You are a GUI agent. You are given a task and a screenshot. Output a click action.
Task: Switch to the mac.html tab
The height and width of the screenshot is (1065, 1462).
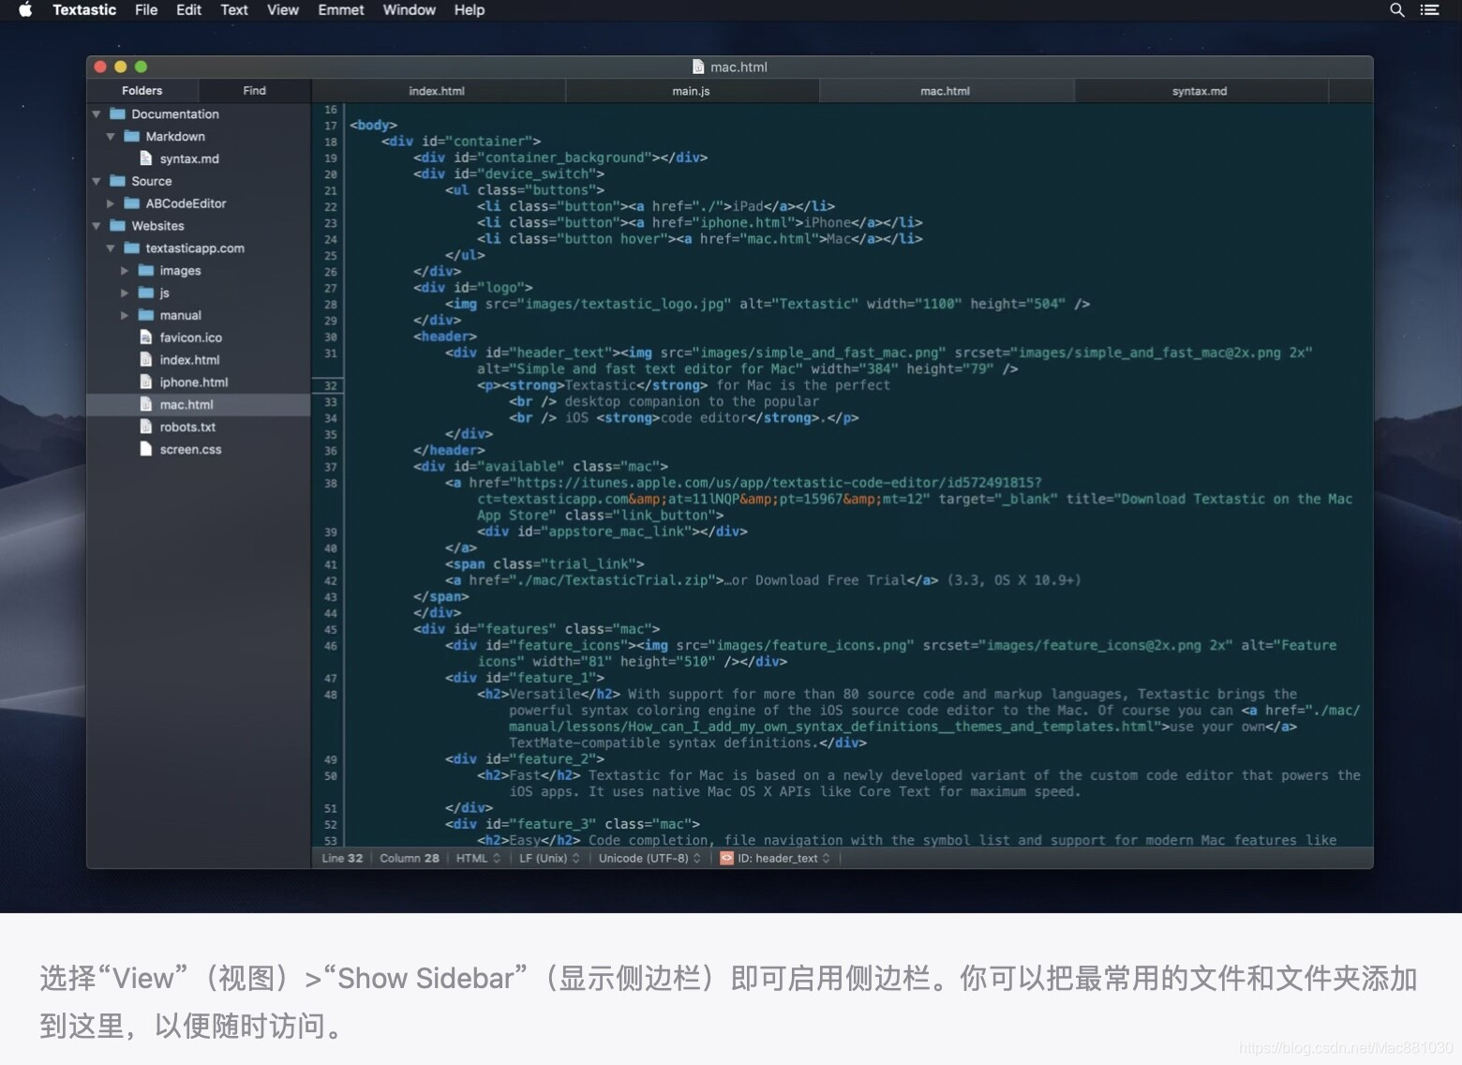[946, 91]
